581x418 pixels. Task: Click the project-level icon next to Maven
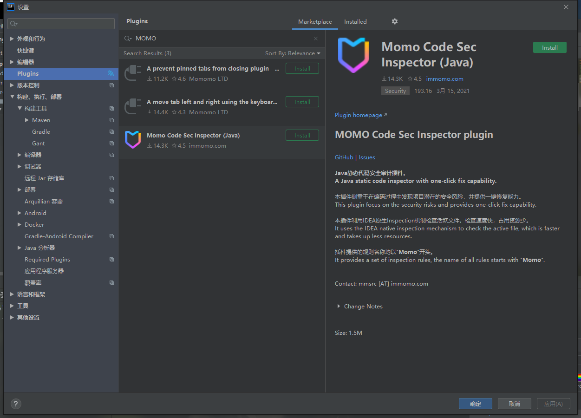click(x=111, y=120)
